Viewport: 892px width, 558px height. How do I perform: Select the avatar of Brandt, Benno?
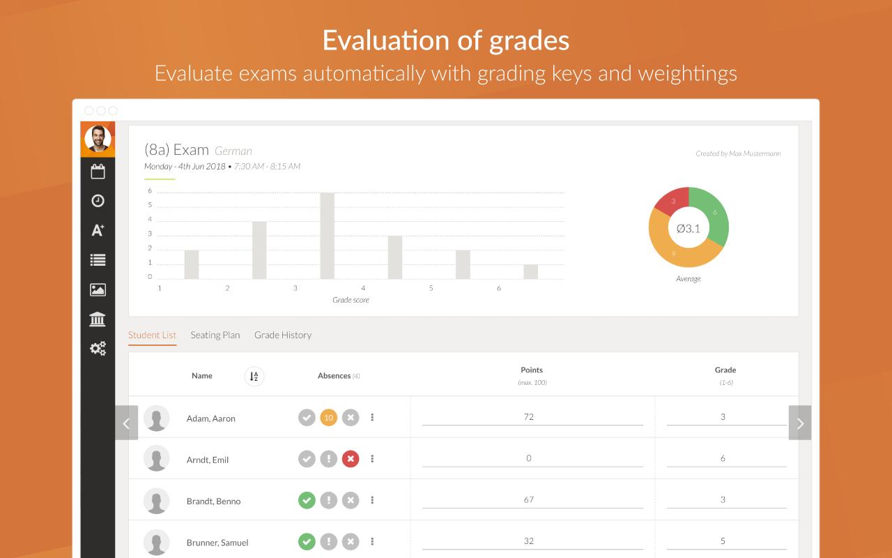[157, 501]
